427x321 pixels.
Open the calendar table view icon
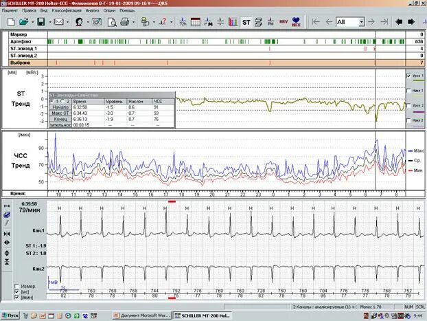coord(195,22)
